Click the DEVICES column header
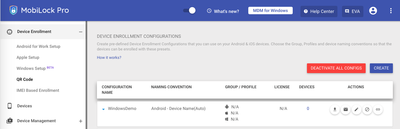 307,87
